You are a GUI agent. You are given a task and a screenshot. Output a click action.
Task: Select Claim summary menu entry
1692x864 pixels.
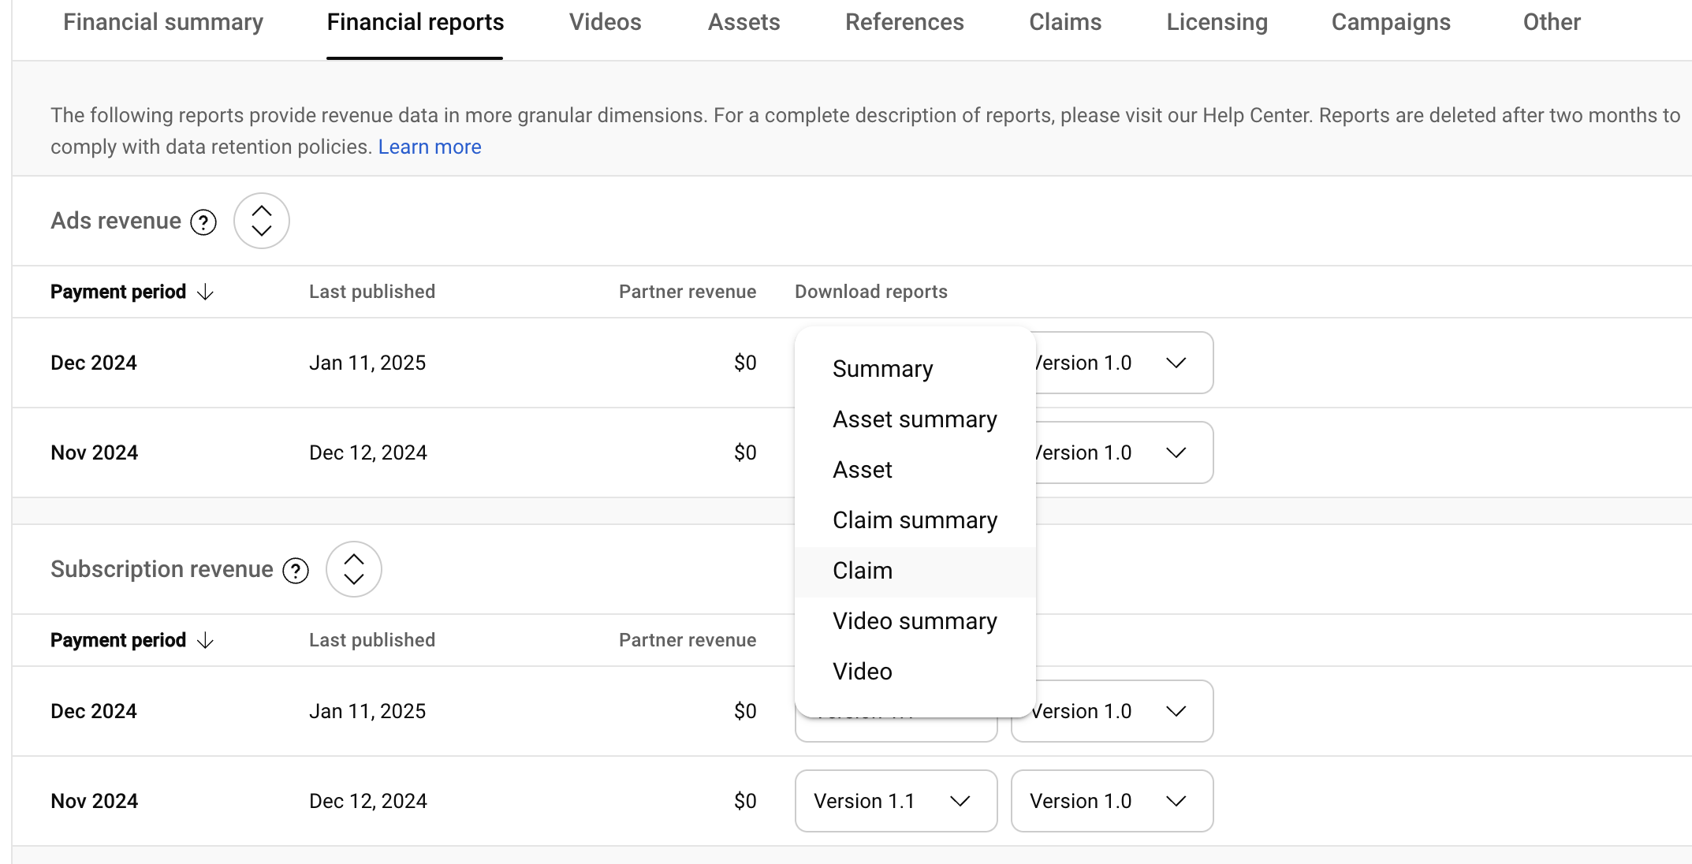[x=915, y=520]
